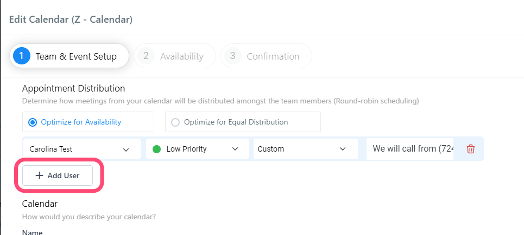Click the plus icon on Add User
The width and height of the screenshot is (524, 235).
click(40, 175)
